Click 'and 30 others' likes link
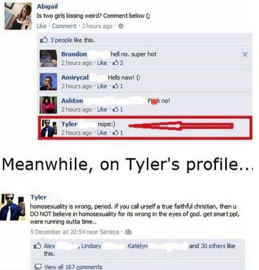This screenshot has width=259, height=270. (x=206, y=246)
